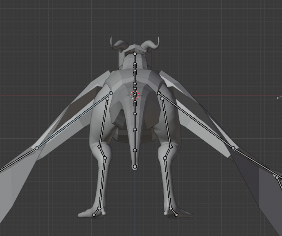This screenshot has height=236, width=282.
Task: Click the left hock joint below the knee
Action: point(105,158)
